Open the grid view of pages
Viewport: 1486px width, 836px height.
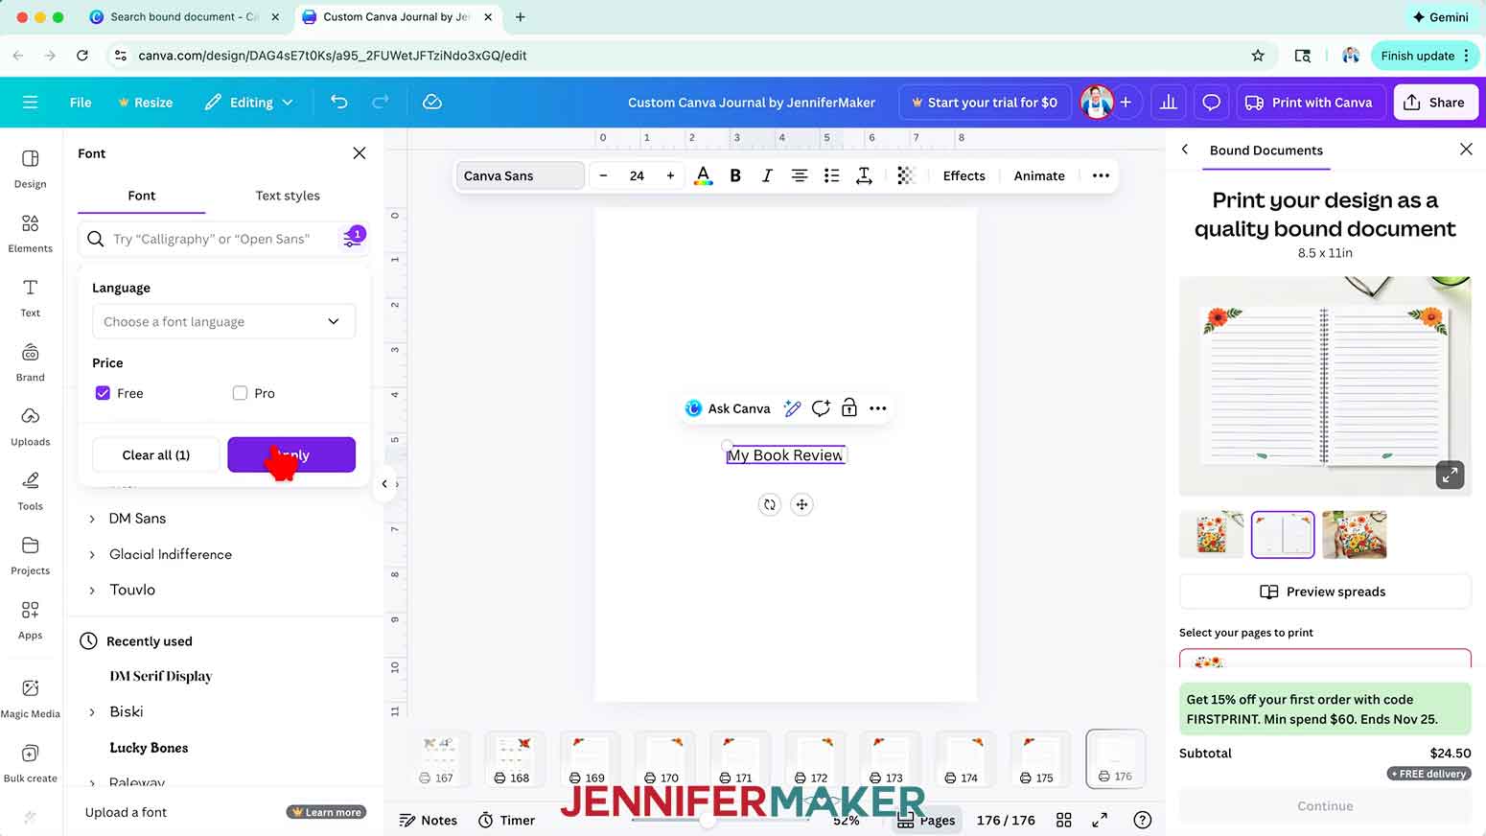[x=1063, y=820]
